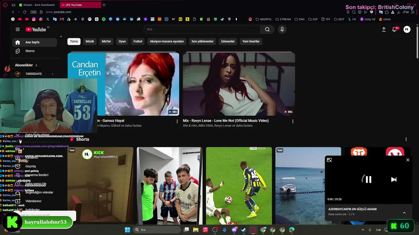
Task: Open the ESP bookmarks folder
Action: coord(313,19)
